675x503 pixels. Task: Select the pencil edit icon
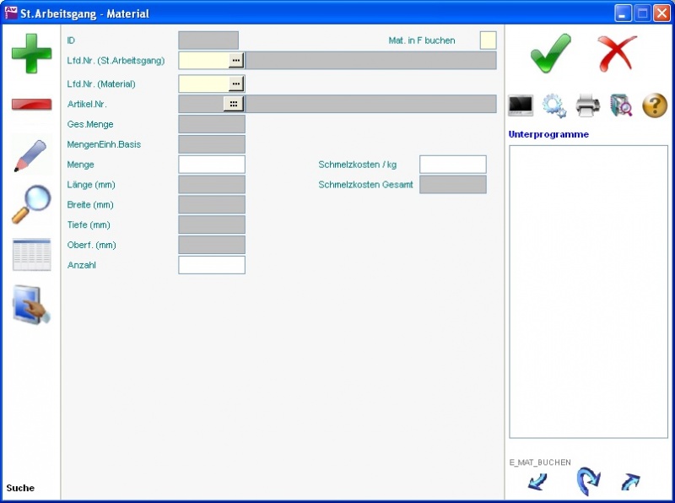click(x=31, y=154)
